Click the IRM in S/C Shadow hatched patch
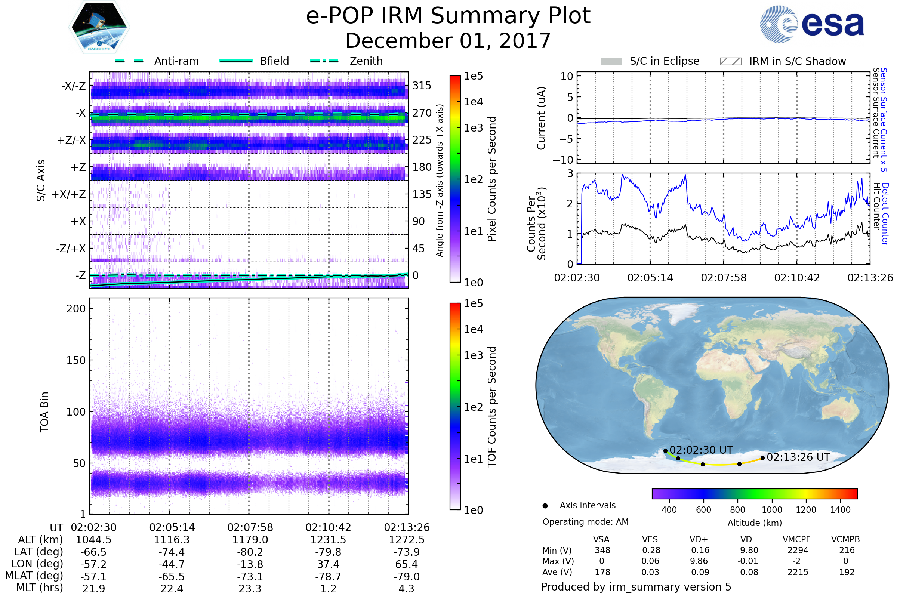 click(730, 61)
